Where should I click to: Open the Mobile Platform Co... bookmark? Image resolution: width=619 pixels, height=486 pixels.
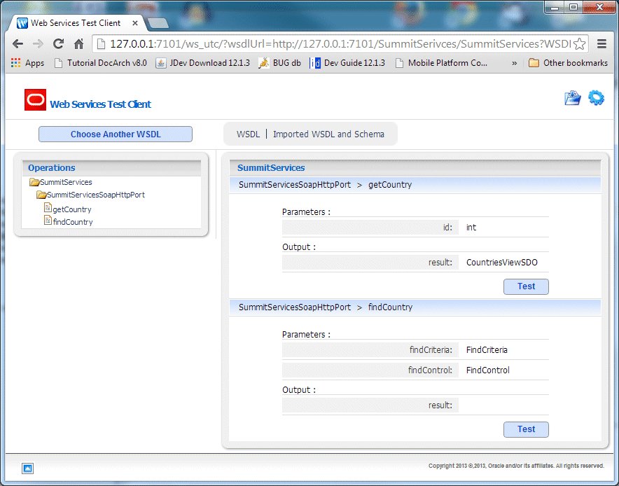(x=441, y=63)
